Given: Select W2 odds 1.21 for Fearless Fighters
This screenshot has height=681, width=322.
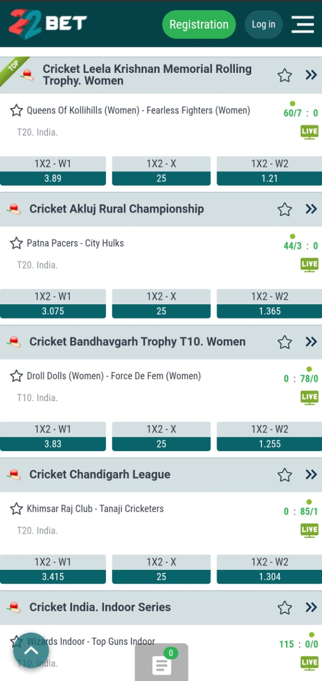Looking at the screenshot, I should 269,171.
